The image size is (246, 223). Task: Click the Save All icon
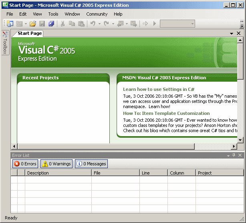tap(51, 24)
